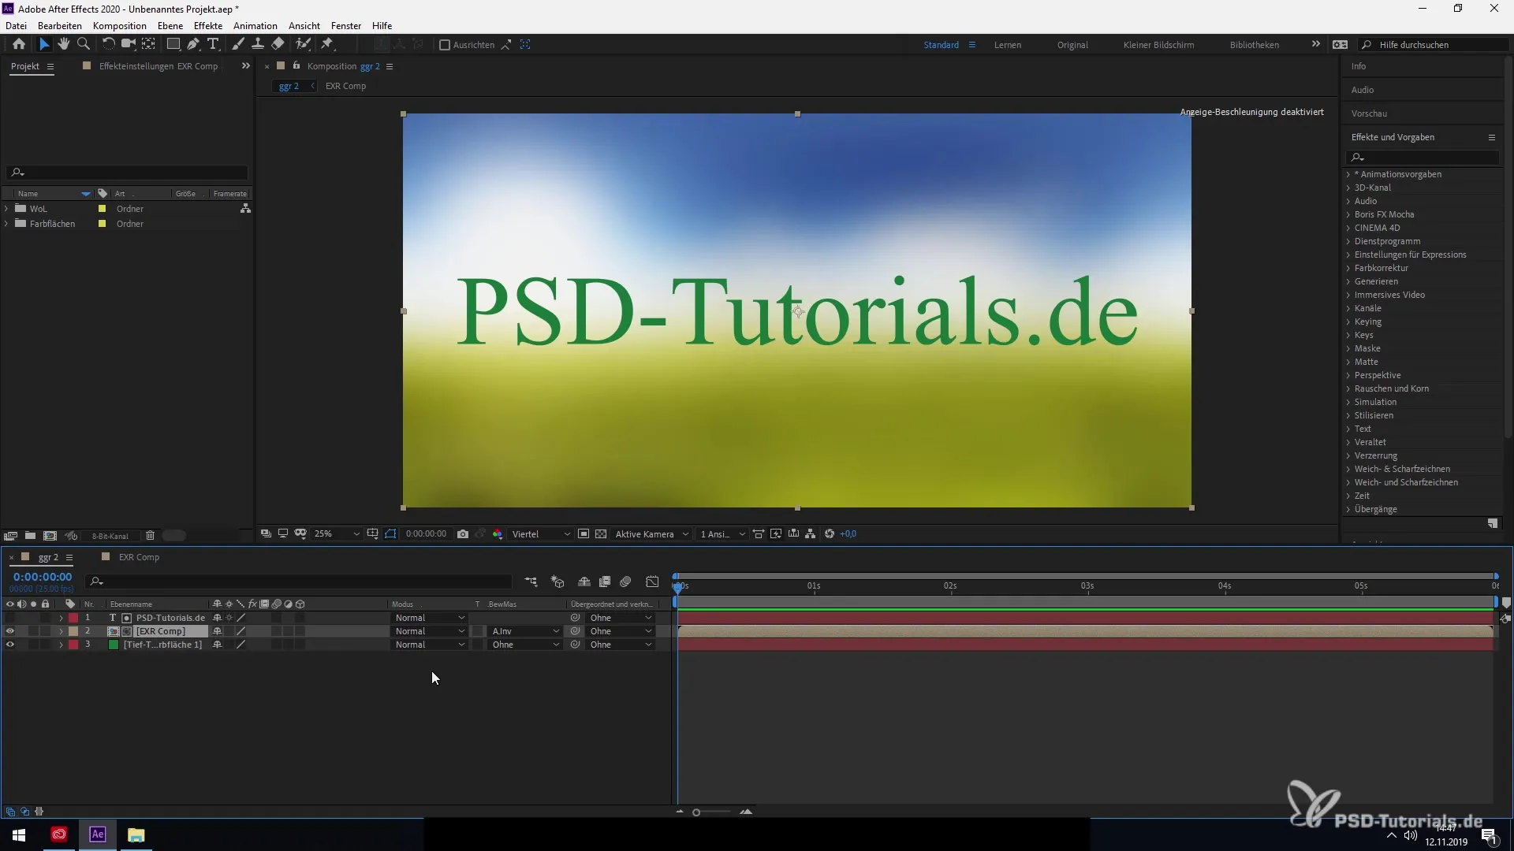This screenshot has width=1514, height=851.
Task: Select the Puppet Pin tool
Action: click(x=327, y=44)
